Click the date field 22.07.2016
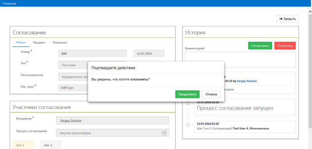Image resolution: width=312 pixels, height=149 pixels. coord(149,54)
